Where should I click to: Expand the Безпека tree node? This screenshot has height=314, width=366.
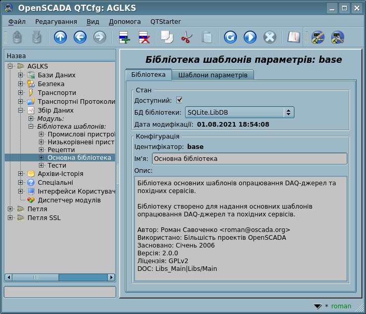pos(21,84)
